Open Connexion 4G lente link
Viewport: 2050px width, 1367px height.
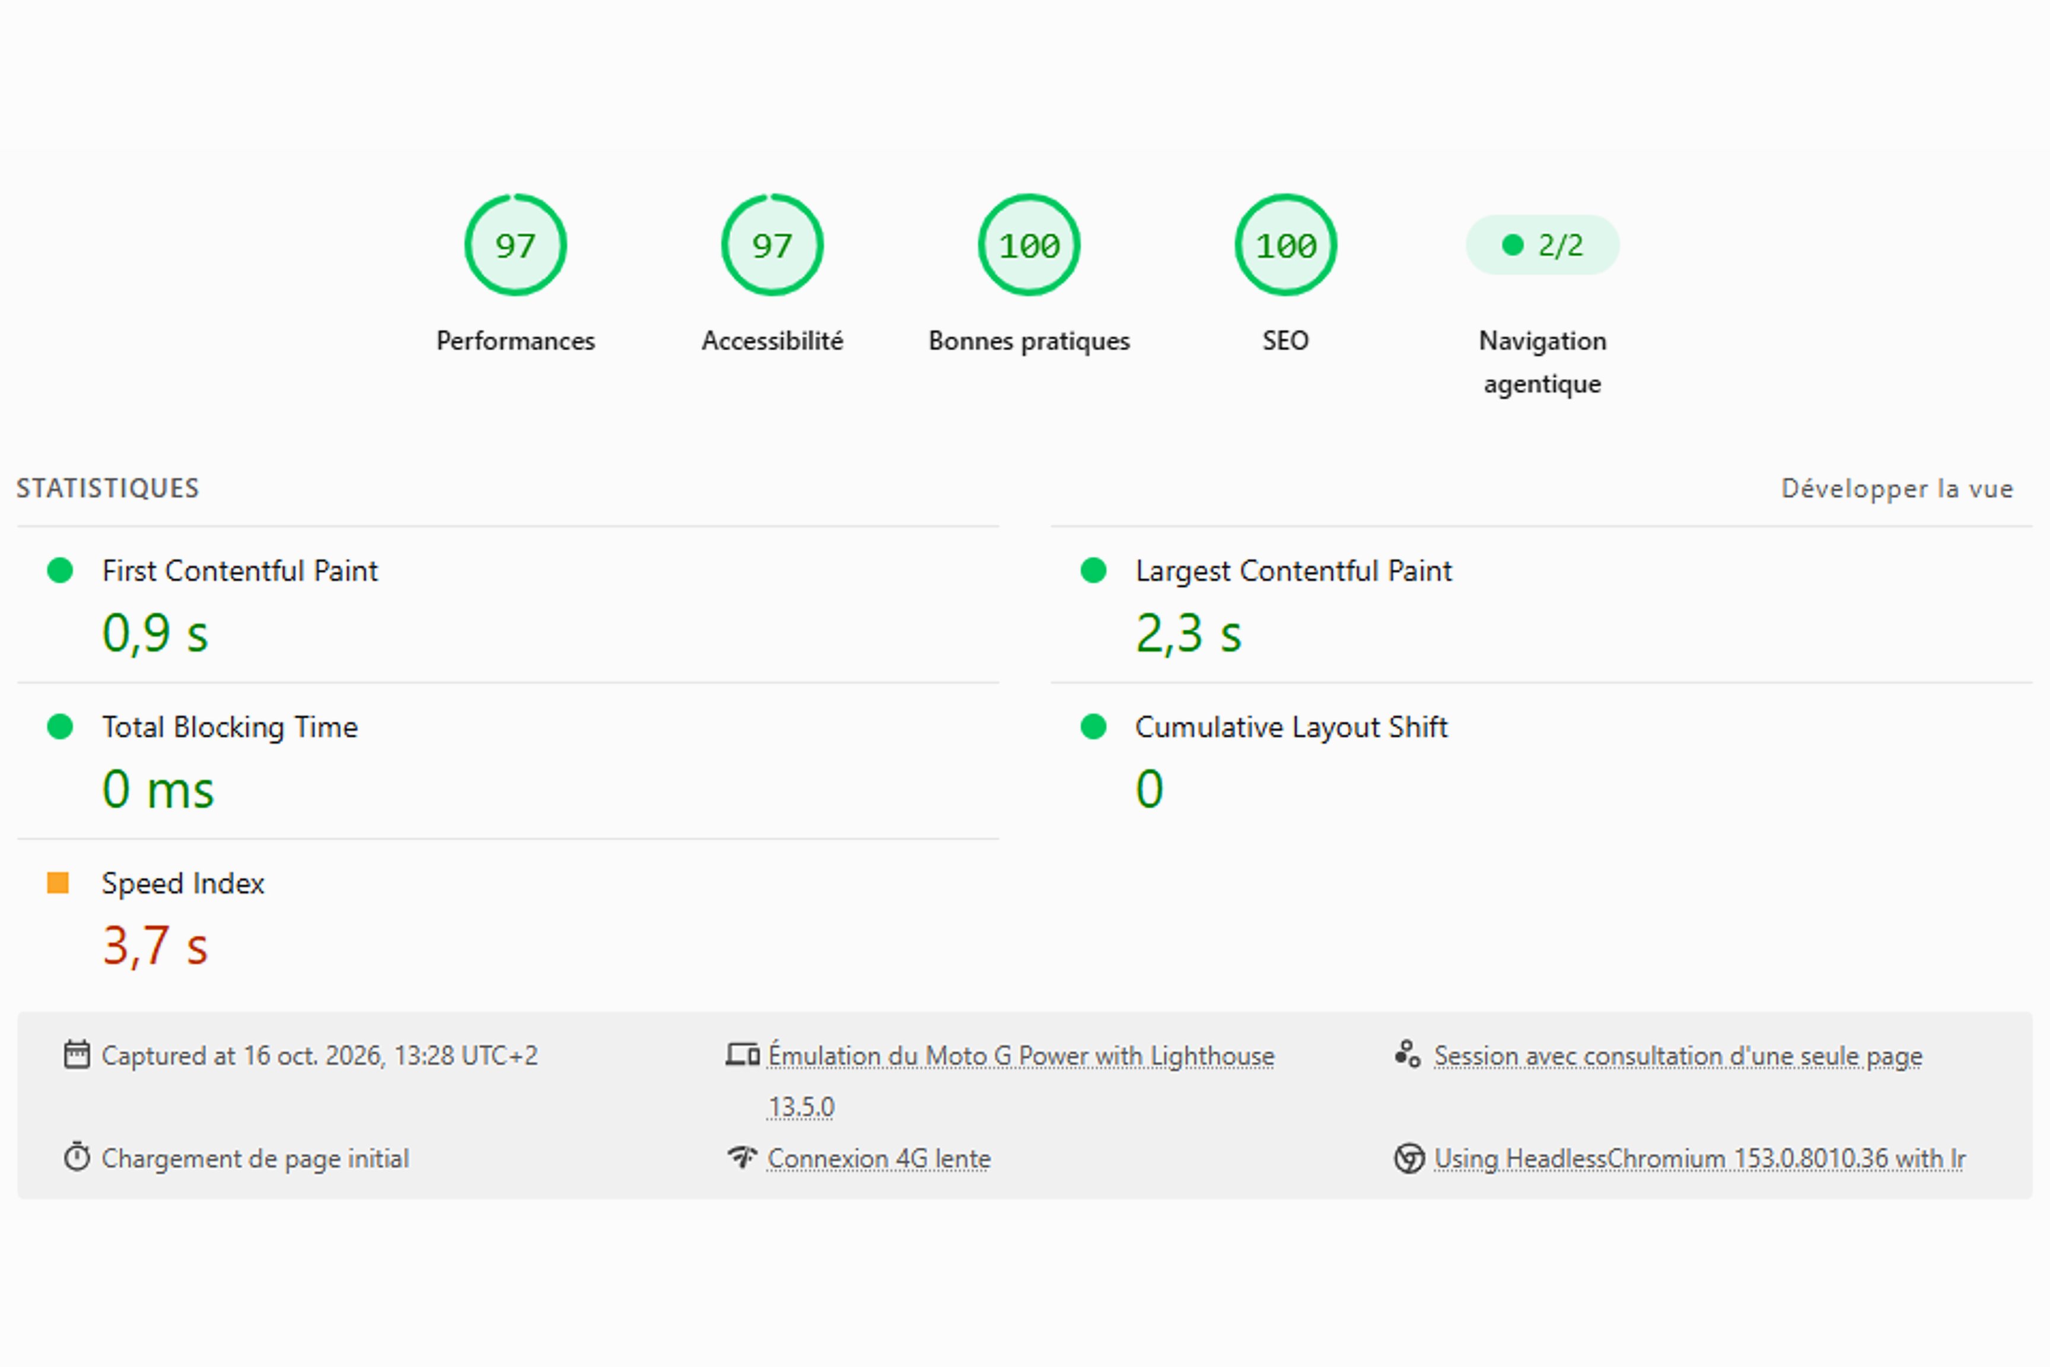[878, 1159]
